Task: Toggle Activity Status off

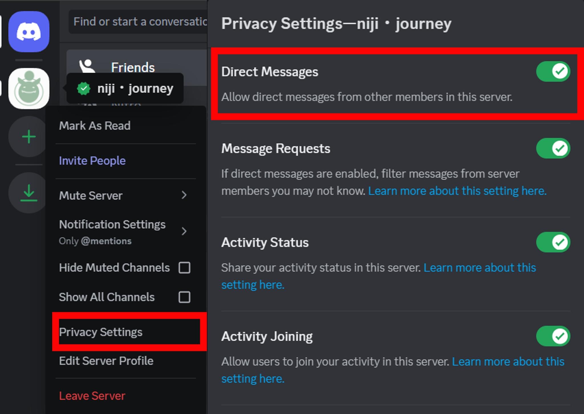Action: (x=553, y=242)
